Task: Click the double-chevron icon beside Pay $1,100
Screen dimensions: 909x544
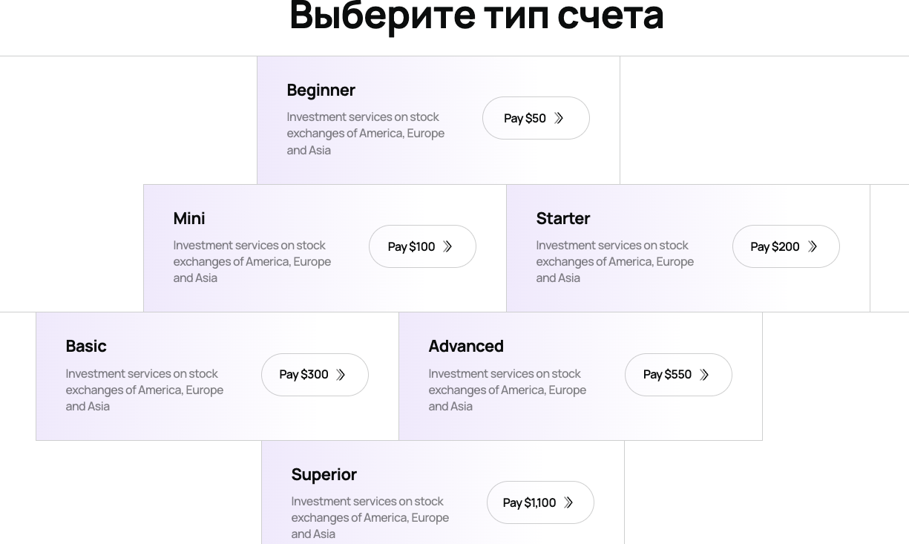Action: (568, 502)
